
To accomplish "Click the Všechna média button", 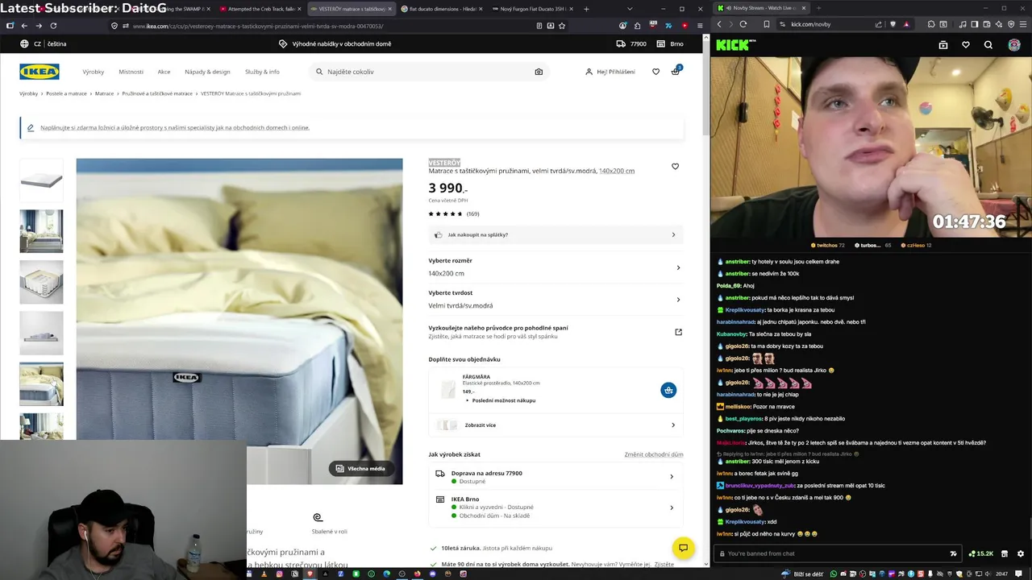I will (x=360, y=468).
